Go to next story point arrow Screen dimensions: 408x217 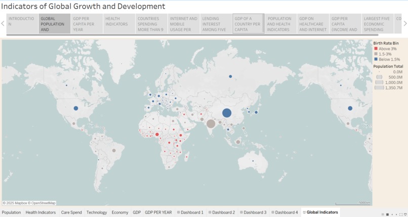coord(405,24)
